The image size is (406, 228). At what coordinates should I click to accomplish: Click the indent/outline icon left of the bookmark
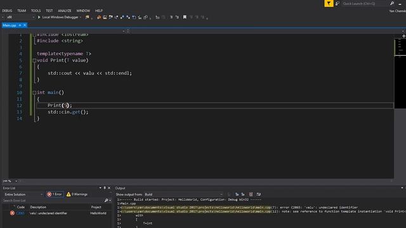coord(177,17)
